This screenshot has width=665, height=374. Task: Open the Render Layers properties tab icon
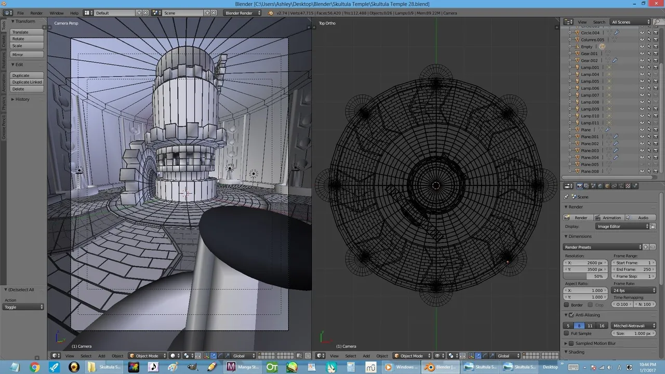587,186
